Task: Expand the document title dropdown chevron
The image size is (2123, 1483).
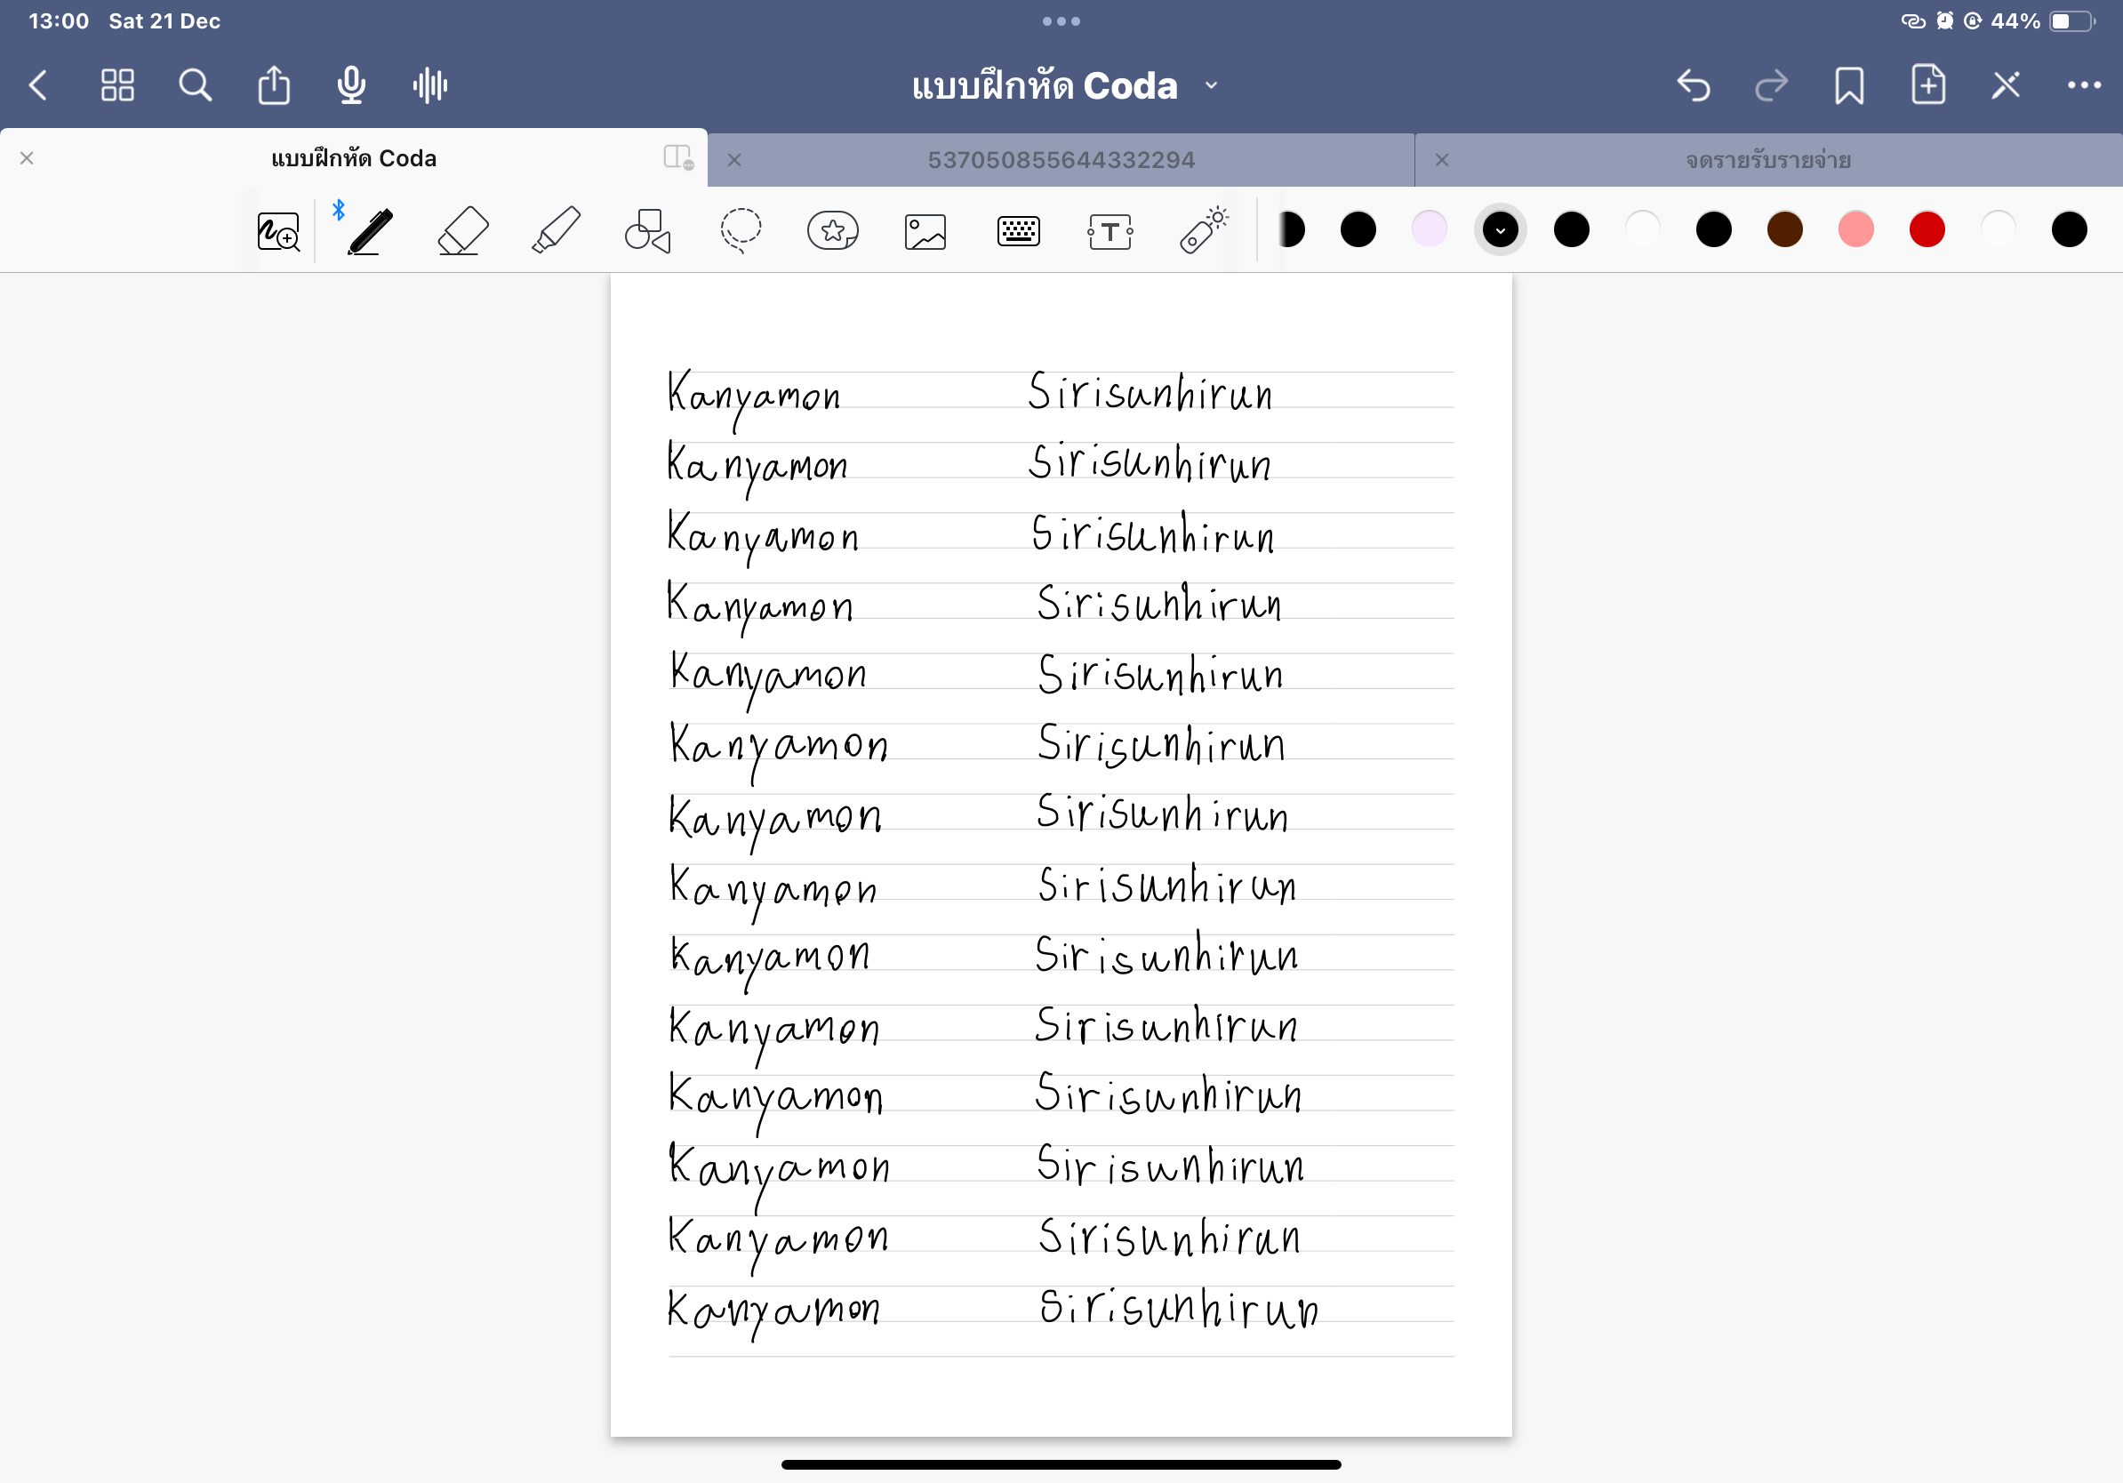Action: (1211, 86)
